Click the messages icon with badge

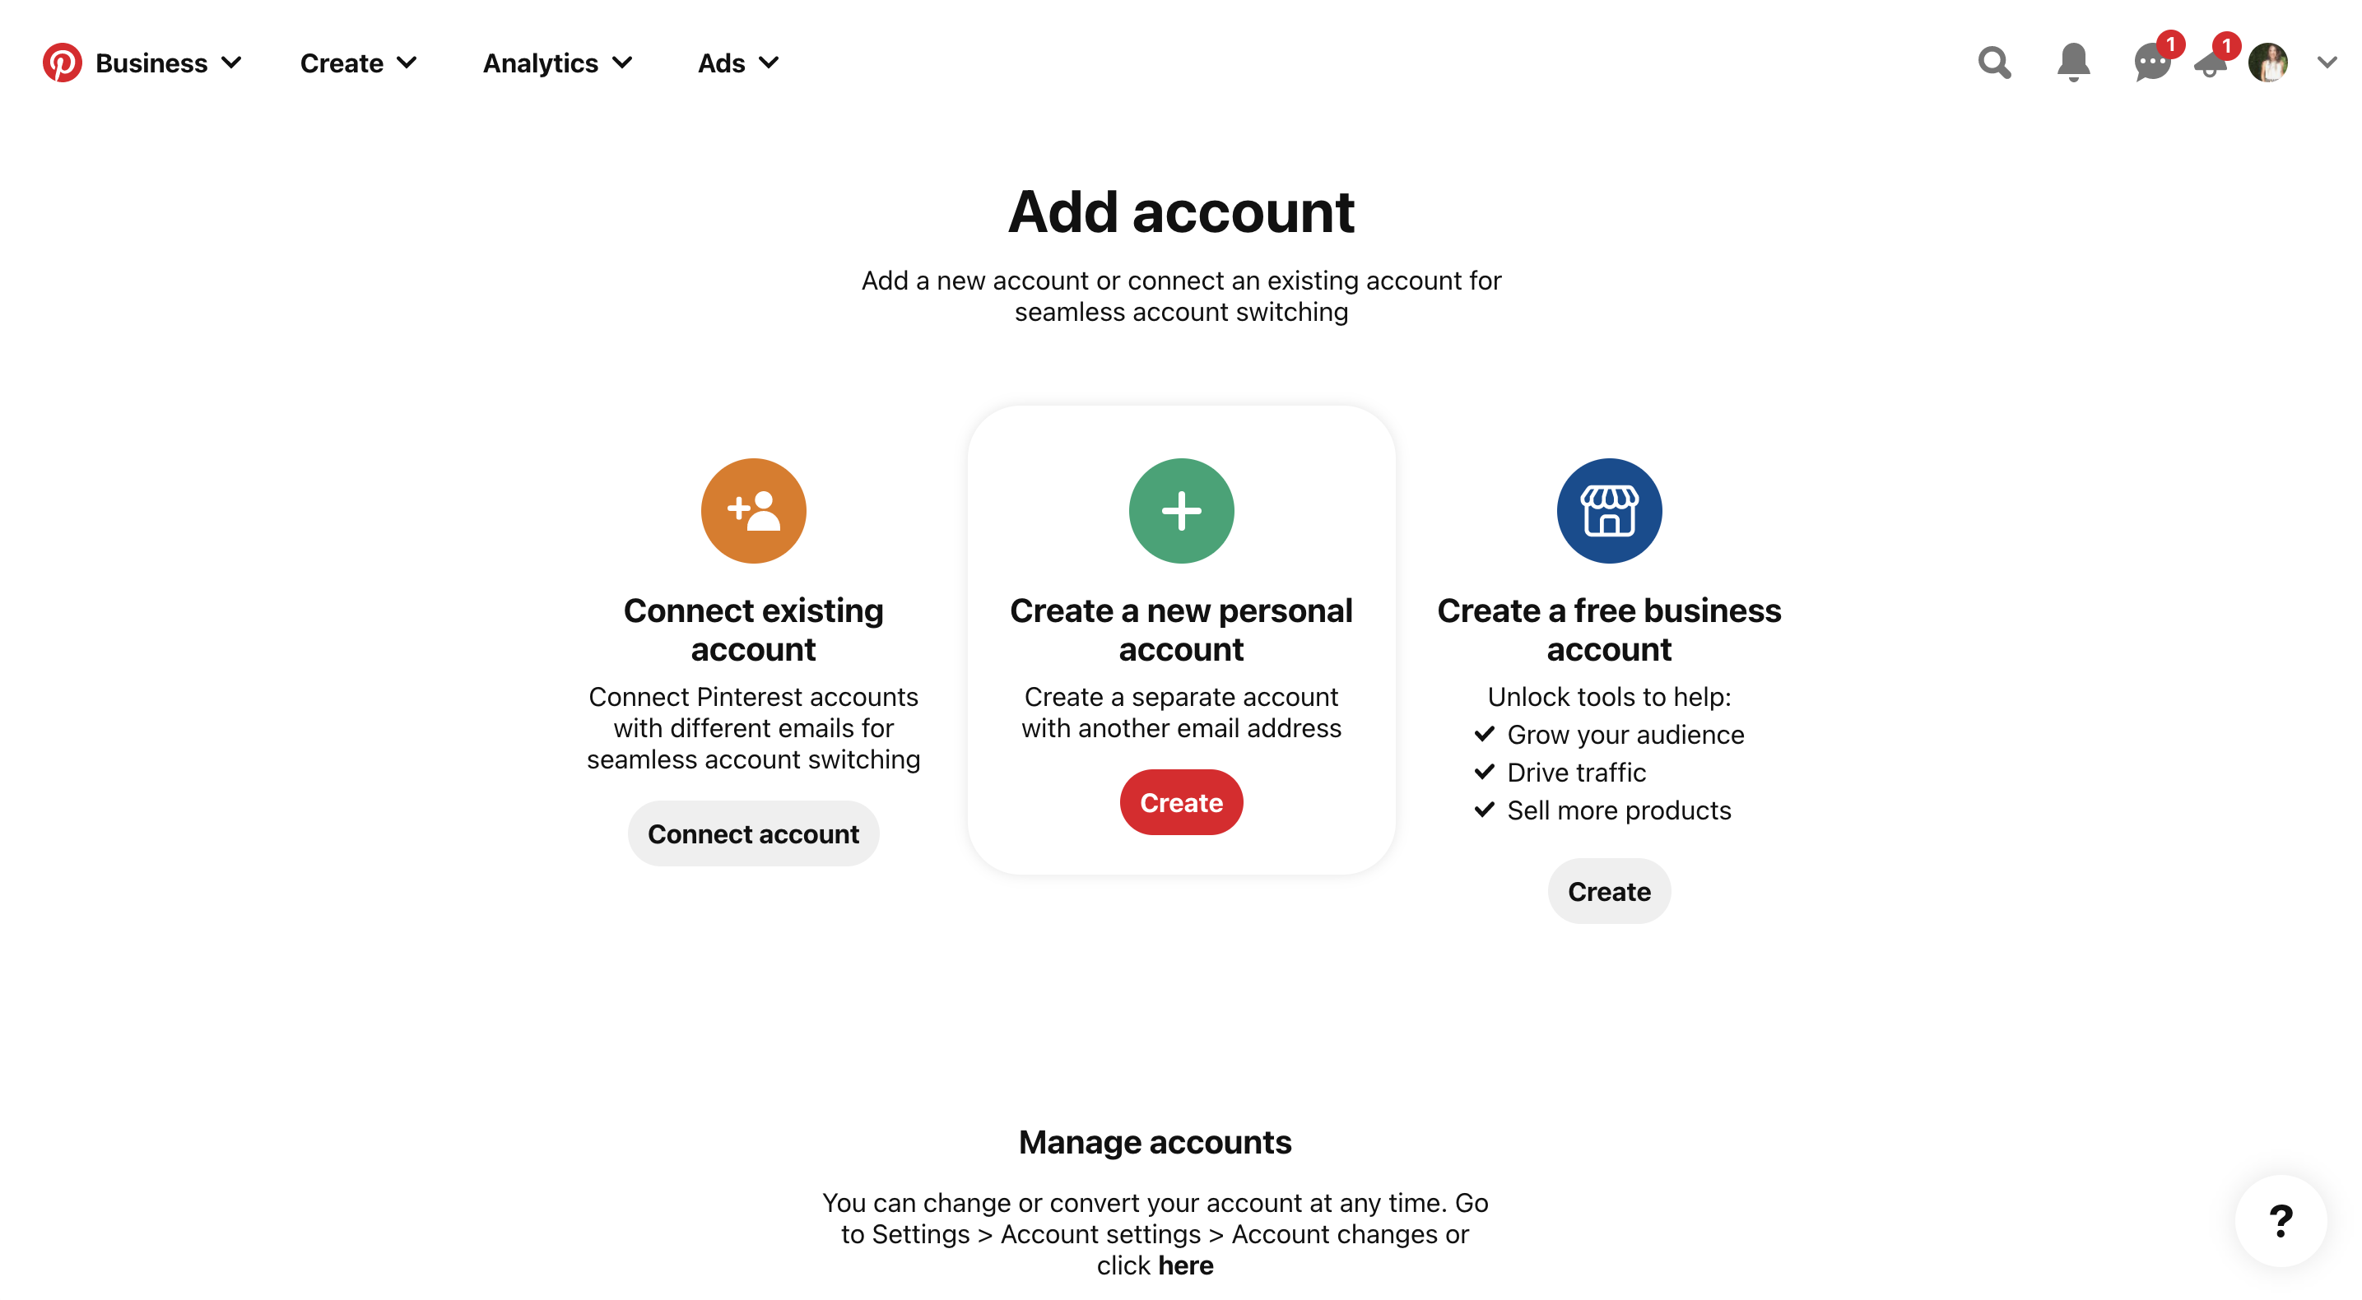click(x=2150, y=63)
